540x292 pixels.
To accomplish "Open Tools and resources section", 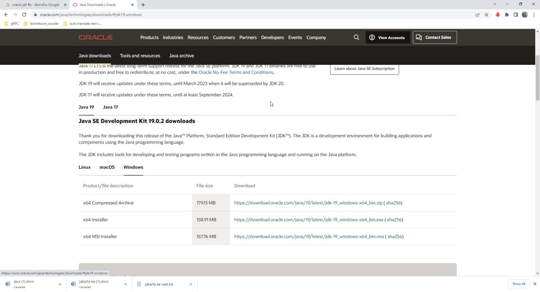I will click(140, 56).
